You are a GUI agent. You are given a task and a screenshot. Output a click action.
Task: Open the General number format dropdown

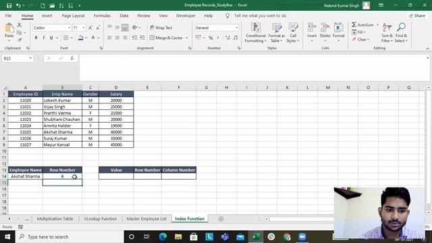pyautogui.click(x=236, y=28)
